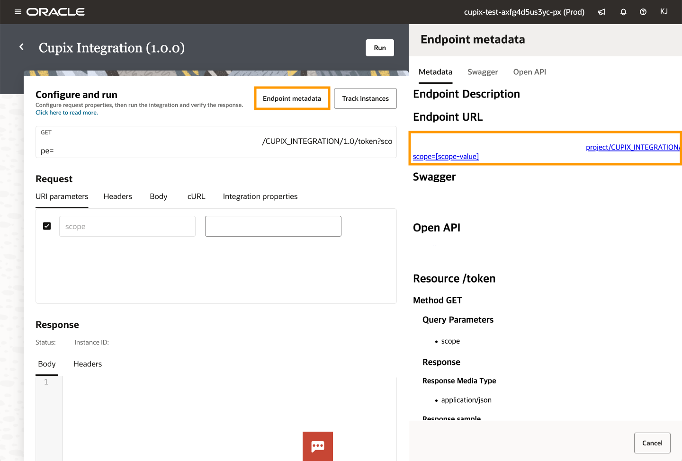Click the 'application/json' media type text
The height and width of the screenshot is (461, 682).
click(x=467, y=400)
